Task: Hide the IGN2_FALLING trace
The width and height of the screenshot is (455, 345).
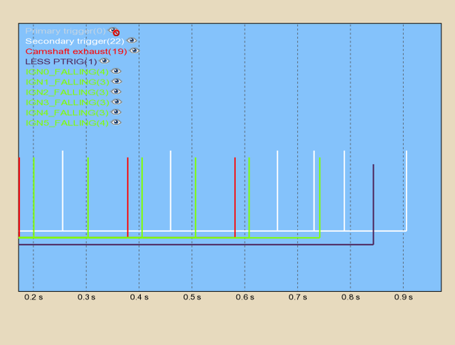Action: (116, 92)
